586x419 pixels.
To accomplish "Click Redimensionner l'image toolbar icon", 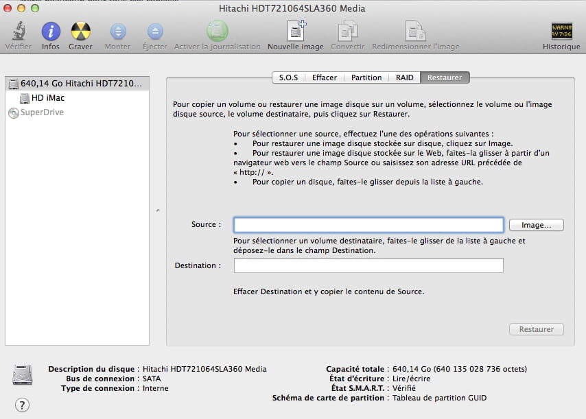I will pyautogui.click(x=416, y=31).
